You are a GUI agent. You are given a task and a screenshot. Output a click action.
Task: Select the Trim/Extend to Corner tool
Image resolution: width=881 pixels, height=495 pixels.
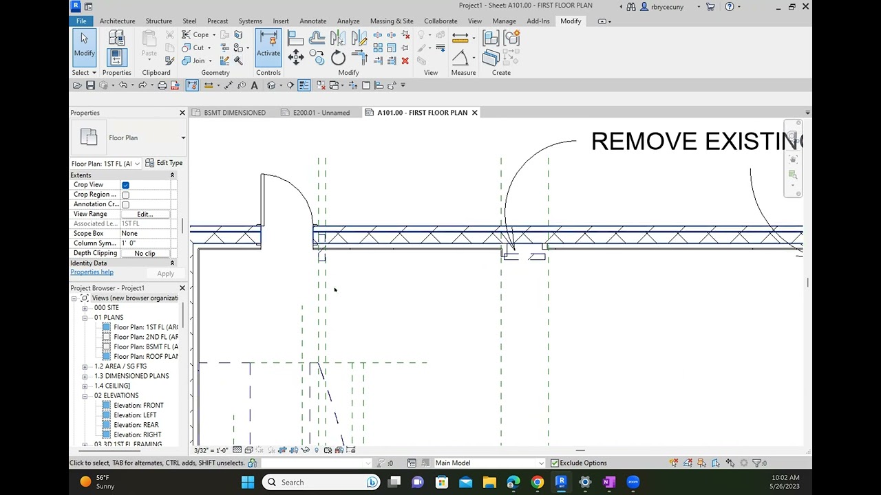click(x=359, y=58)
